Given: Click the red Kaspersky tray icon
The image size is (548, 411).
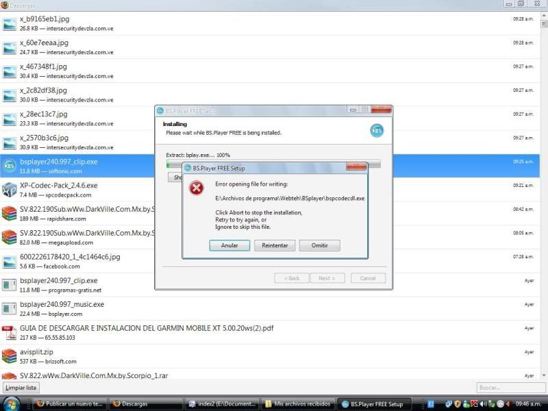Looking at the screenshot, I should click(x=474, y=403).
